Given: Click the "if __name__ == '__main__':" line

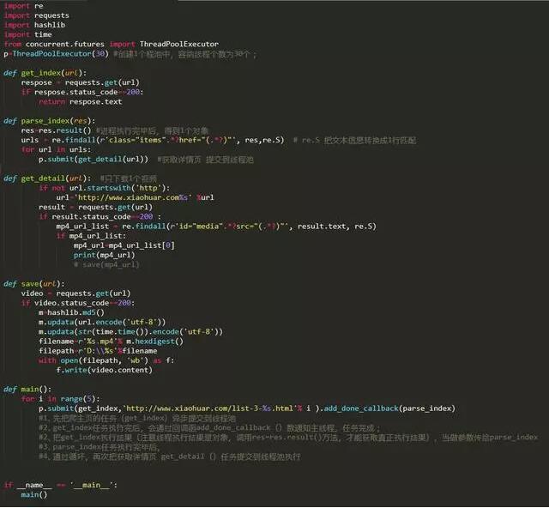Looking at the screenshot, I should pos(60,485).
